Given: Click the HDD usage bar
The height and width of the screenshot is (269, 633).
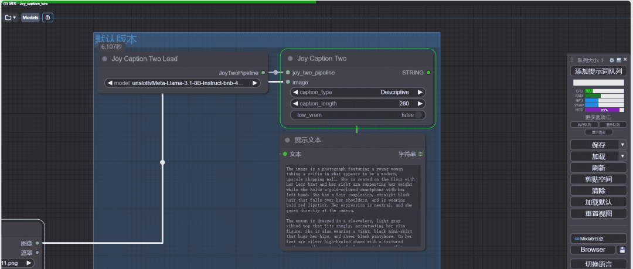Looking at the screenshot, I should (x=604, y=110).
